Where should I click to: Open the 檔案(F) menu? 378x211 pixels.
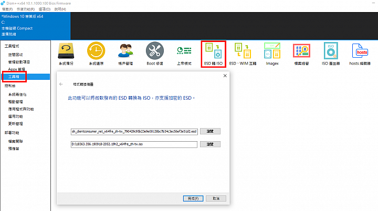(x=7, y=9)
